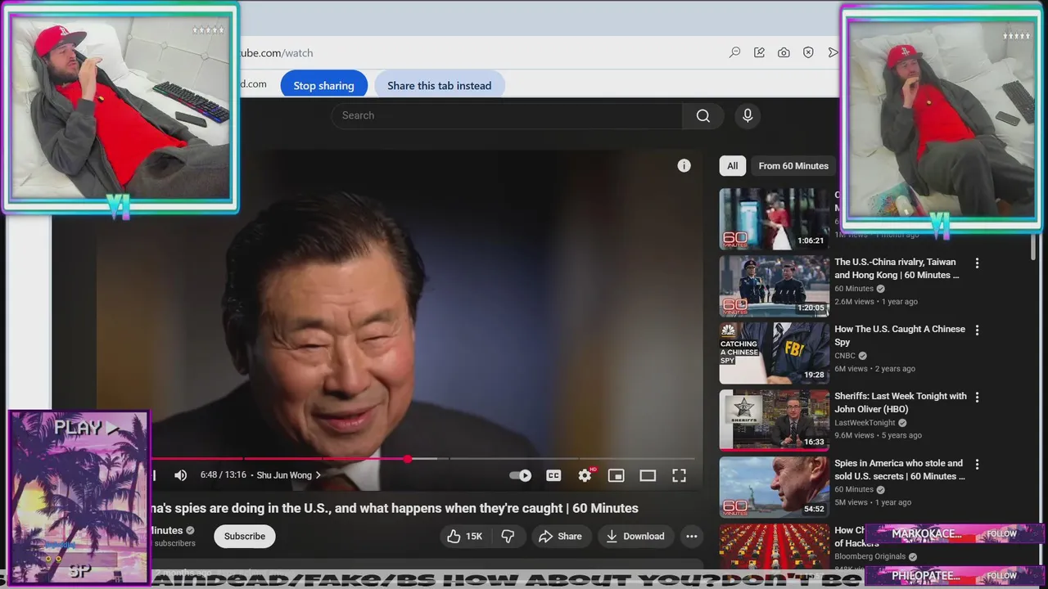Click the 54:52 spies thumbnail
The width and height of the screenshot is (1048, 589).
774,487
